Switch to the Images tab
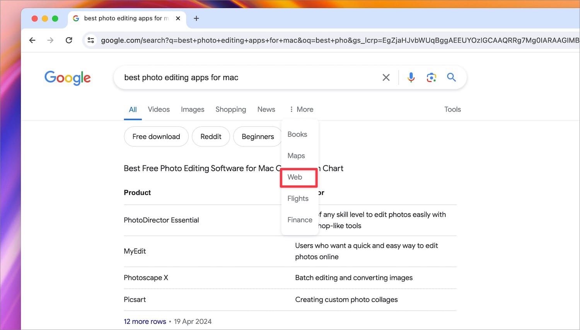 click(193, 110)
